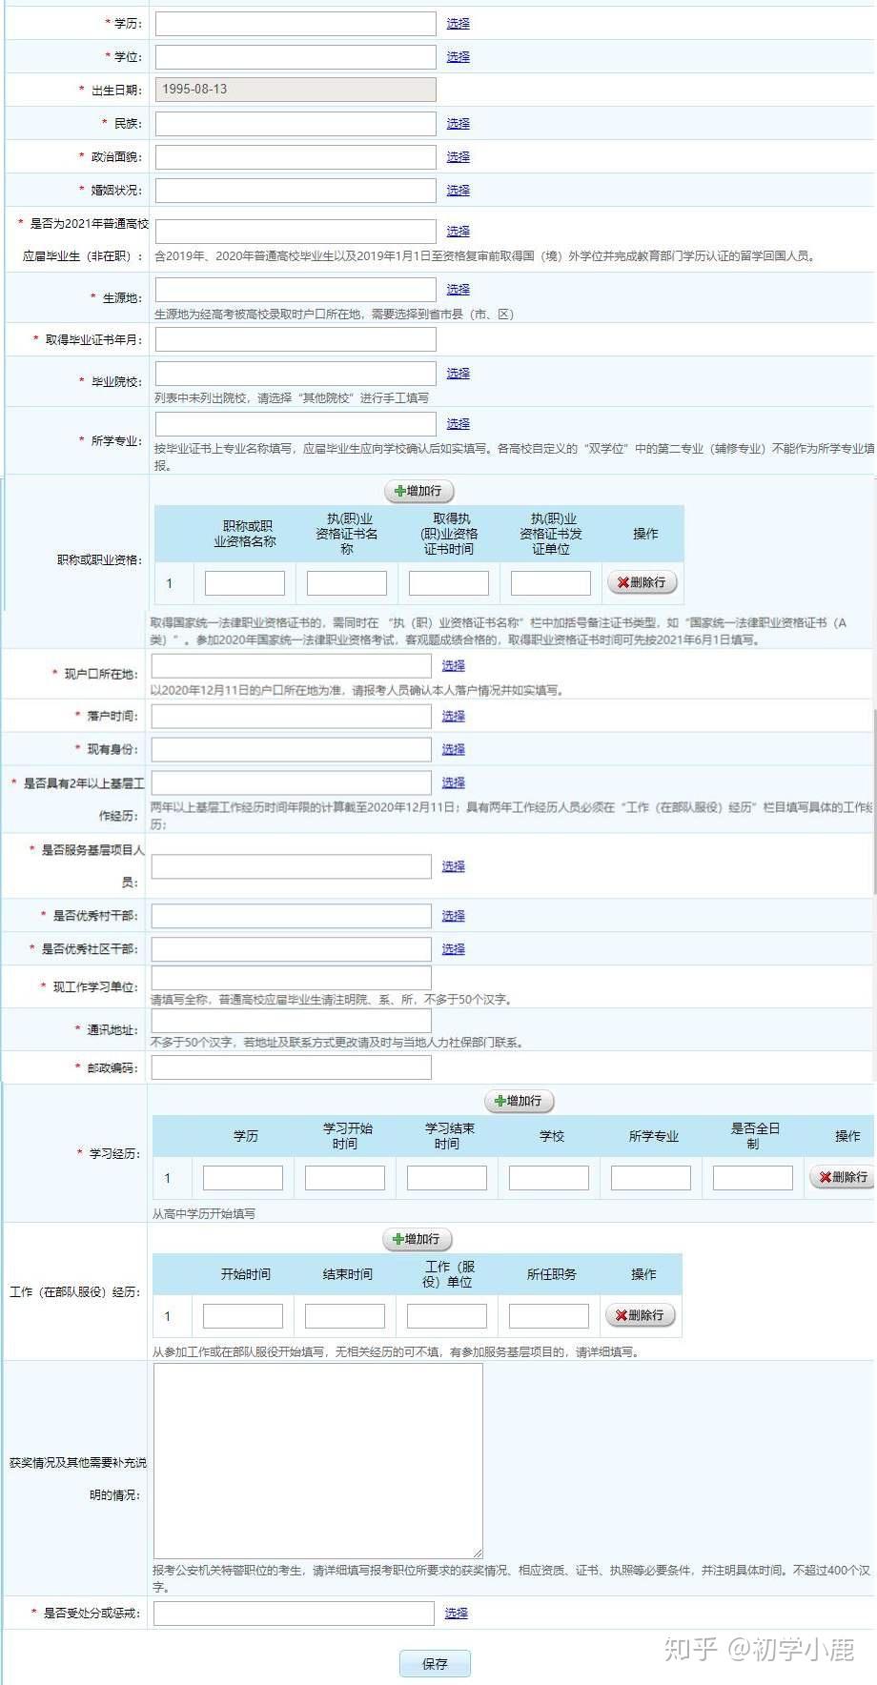Click the 所学专业 cell in 学习经历 table
Screen dimensions: 877x1685
(x=651, y=1178)
